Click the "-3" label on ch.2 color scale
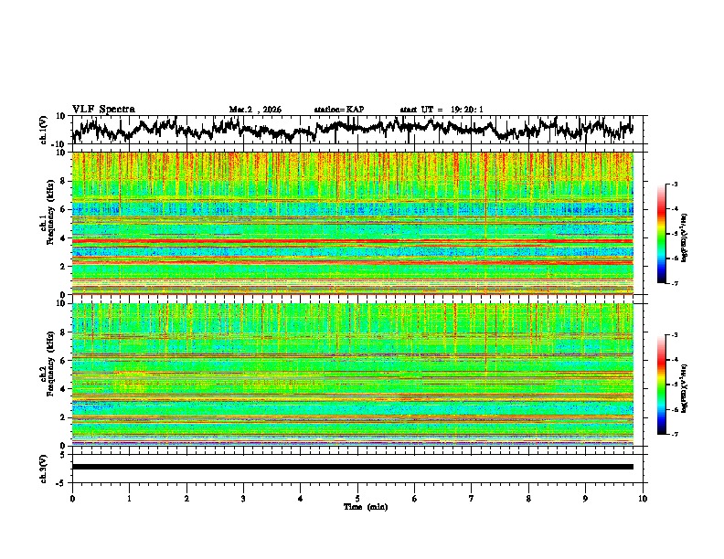This screenshot has width=724, height=559. (675, 335)
